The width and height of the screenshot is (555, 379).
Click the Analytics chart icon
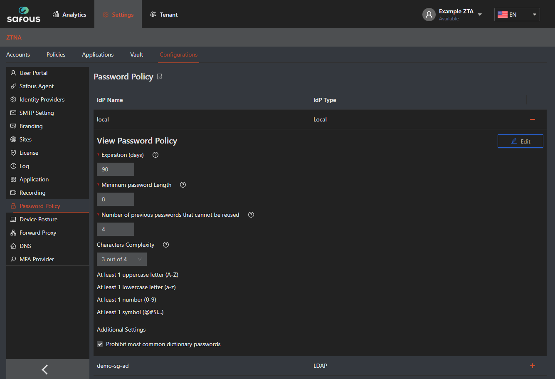pos(56,15)
